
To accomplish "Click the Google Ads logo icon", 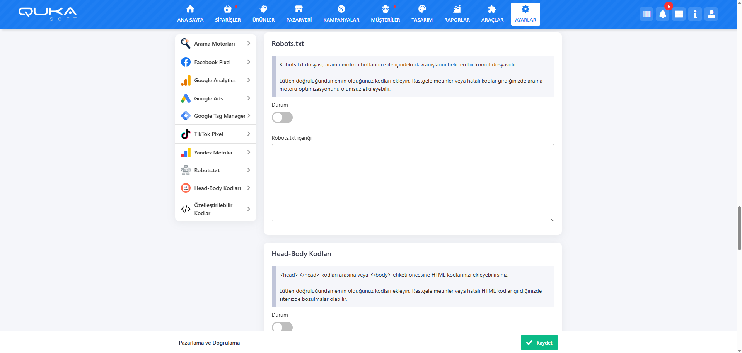I will pyautogui.click(x=186, y=98).
